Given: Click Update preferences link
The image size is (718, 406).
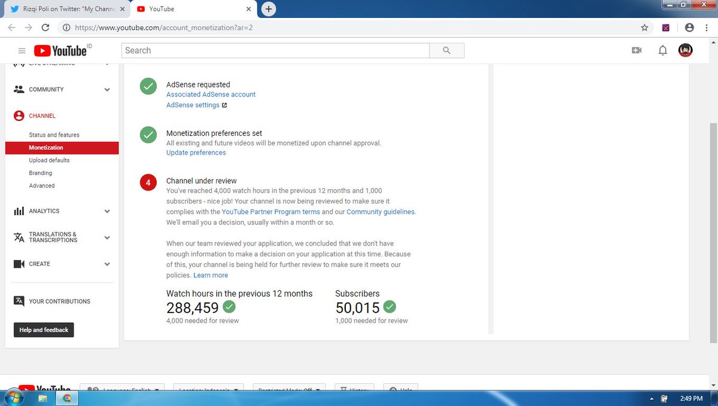Looking at the screenshot, I should click(196, 153).
